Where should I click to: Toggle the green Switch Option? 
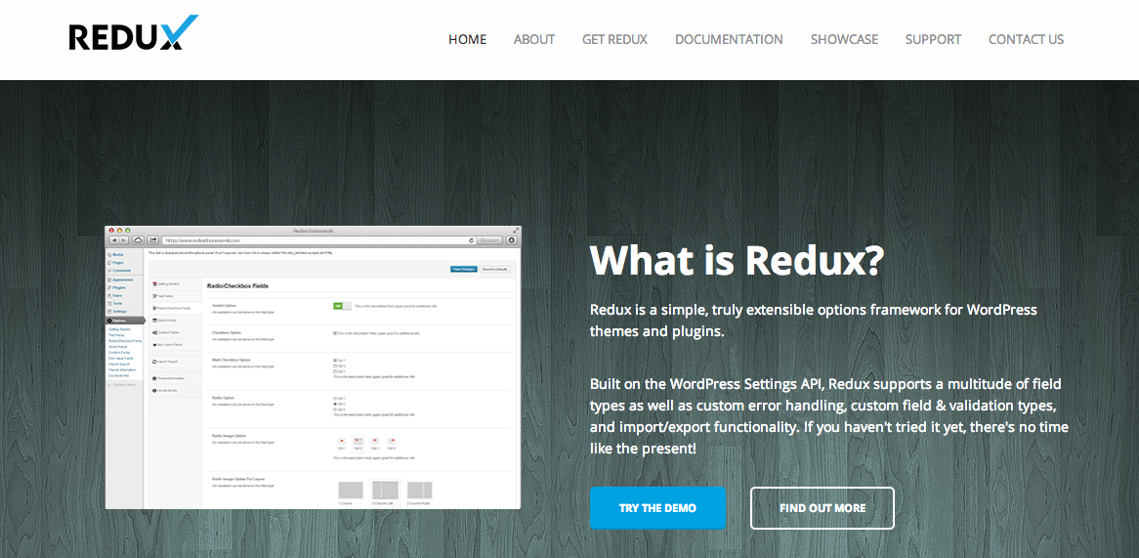tap(342, 306)
